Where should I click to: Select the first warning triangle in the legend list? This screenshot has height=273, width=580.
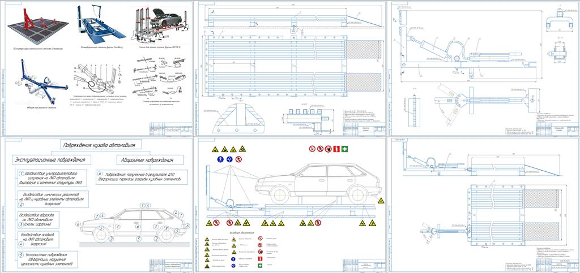pyautogui.click(x=207, y=239)
